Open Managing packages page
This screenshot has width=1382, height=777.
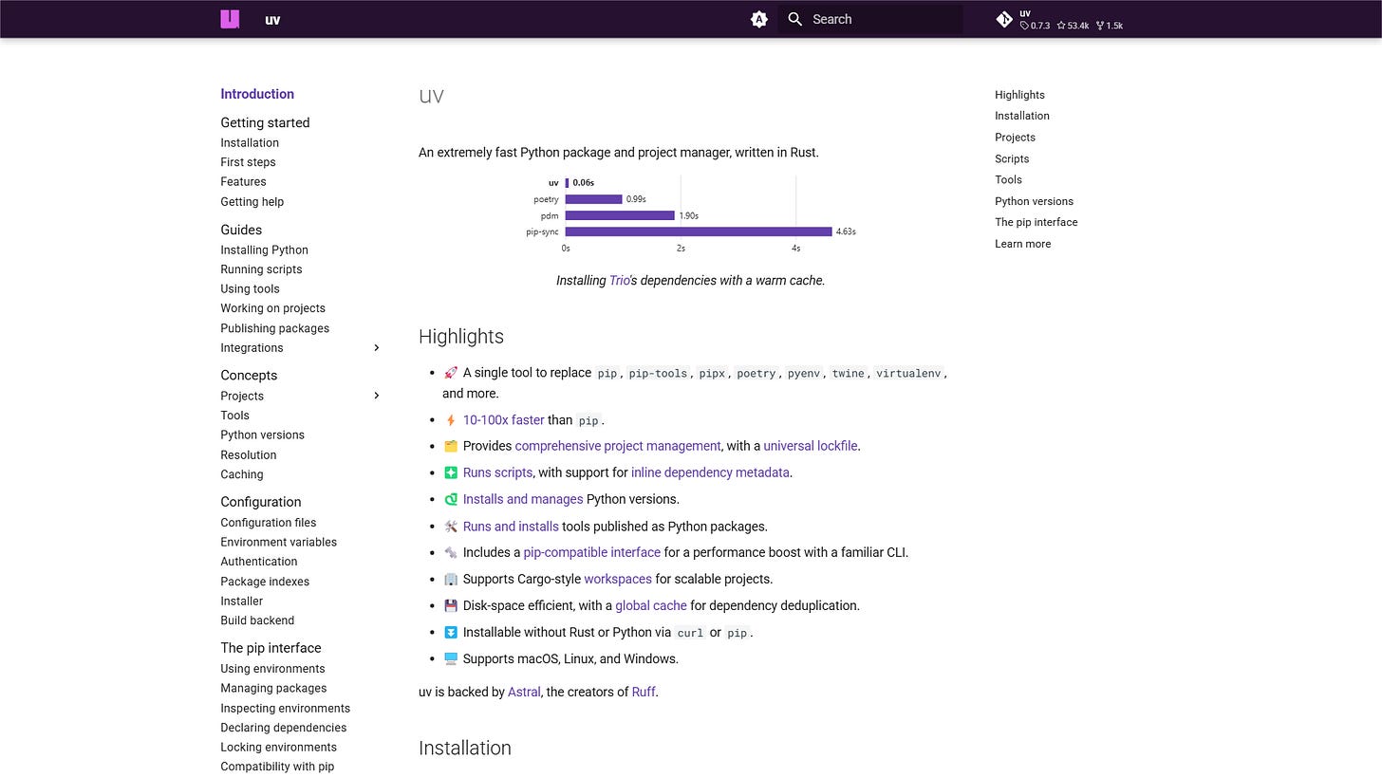click(273, 688)
